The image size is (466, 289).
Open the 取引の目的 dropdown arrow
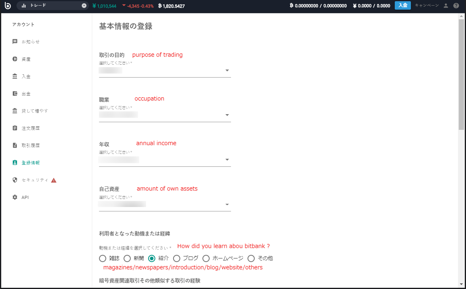click(227, 70)
